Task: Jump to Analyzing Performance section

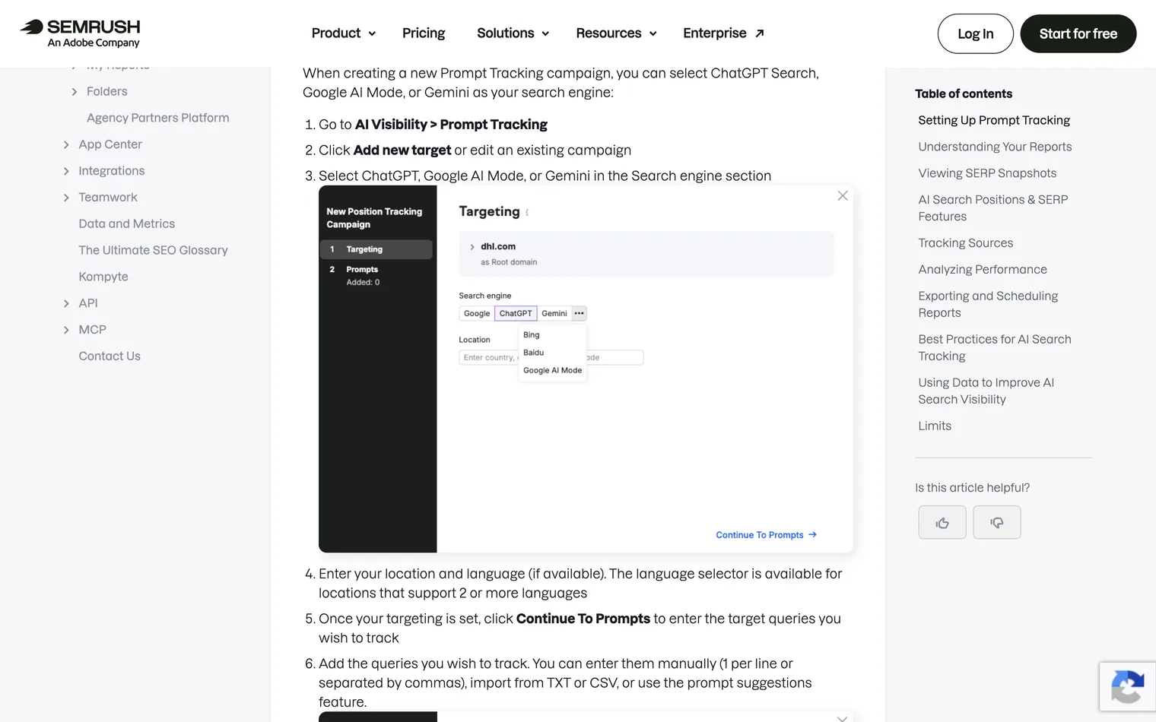Action: pyautogui.click(x=983, y=270)
